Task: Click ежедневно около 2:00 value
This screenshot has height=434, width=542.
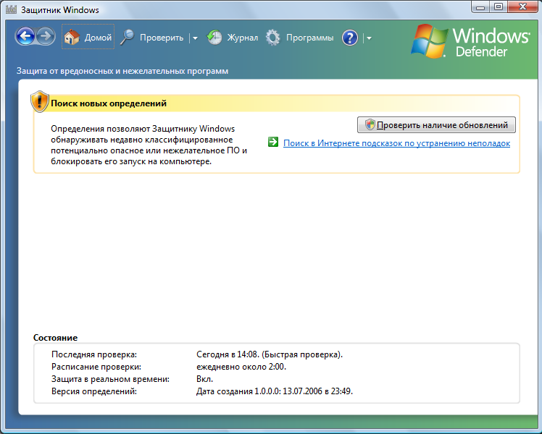Action: click(x=241, y=367)
